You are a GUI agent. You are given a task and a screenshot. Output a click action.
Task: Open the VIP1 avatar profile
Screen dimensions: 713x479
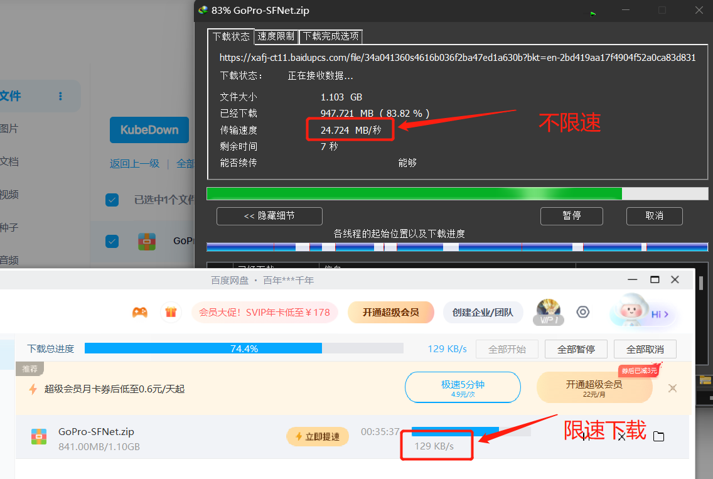pos(549,313)
